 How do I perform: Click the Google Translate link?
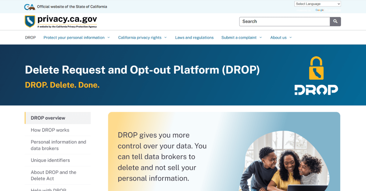(x=328, y=10)
